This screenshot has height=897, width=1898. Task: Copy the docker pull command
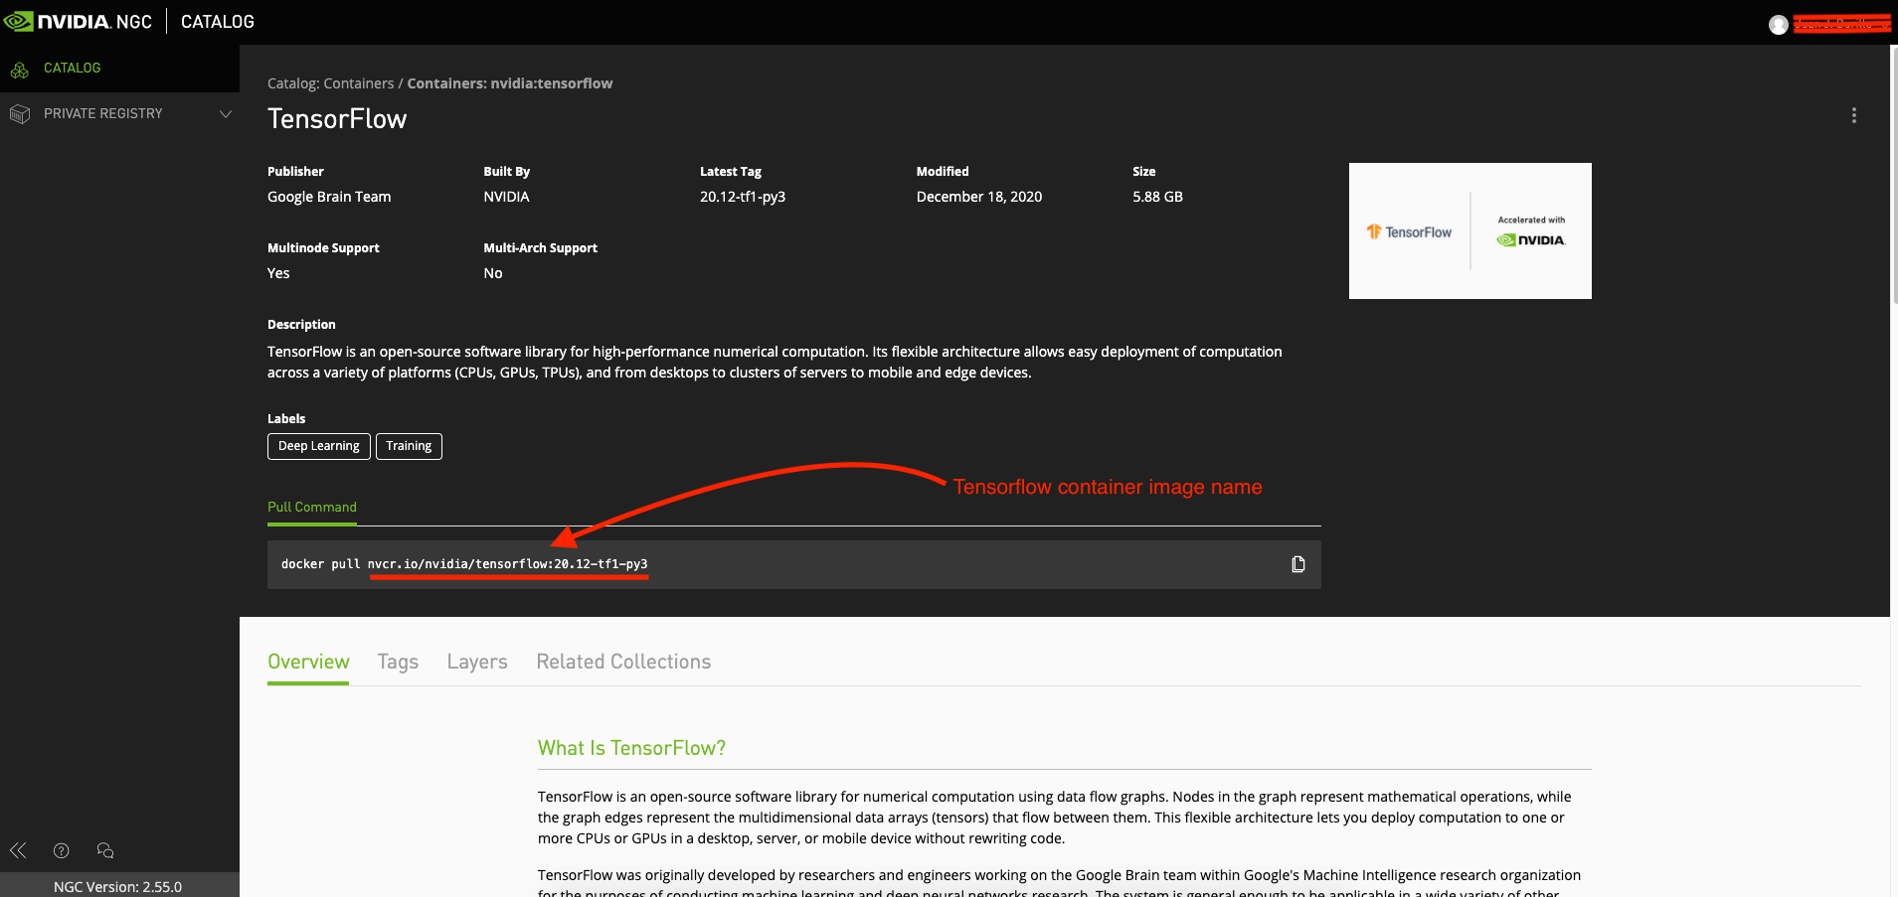(x=1297, y=564)
